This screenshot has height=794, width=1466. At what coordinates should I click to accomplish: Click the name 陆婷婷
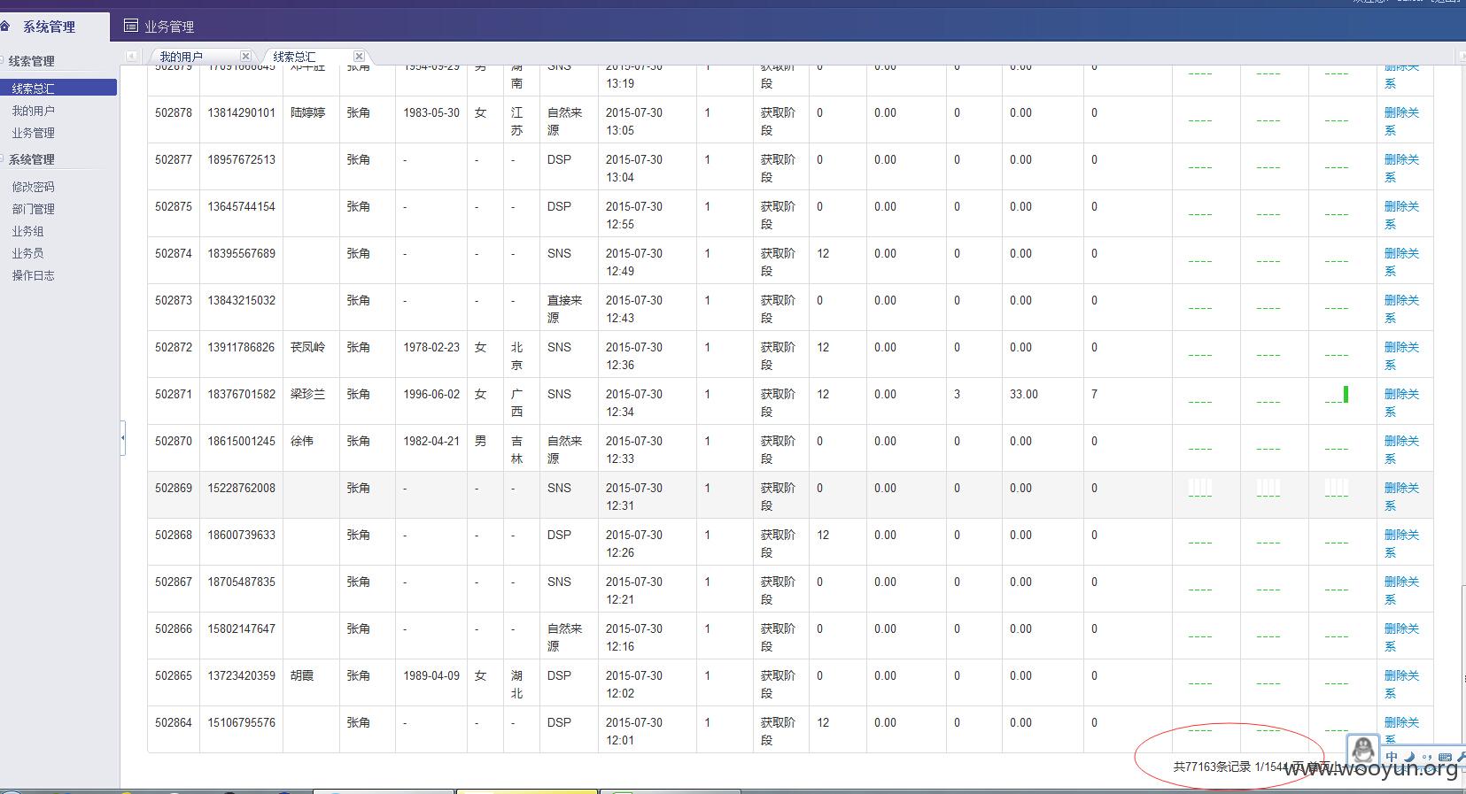tap(307, 112)
